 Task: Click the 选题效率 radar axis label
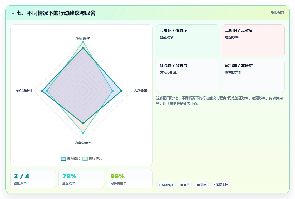tap(140, 91)
